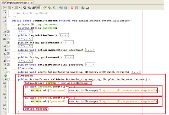Click the Shift Line Left icon

pyautogui.click(x=61, y=8)
